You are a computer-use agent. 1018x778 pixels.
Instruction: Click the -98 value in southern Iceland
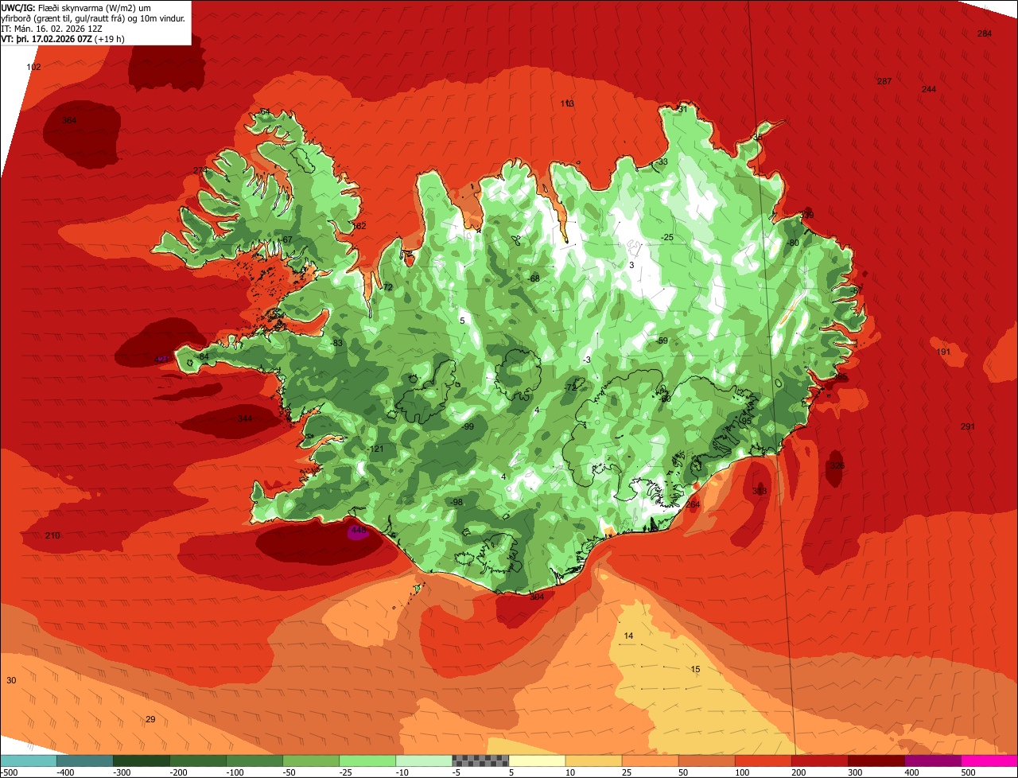coord(457,502)
